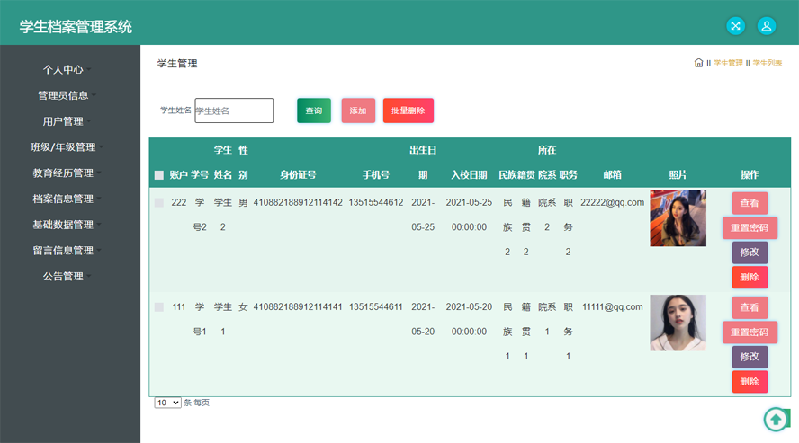Image resolution: width=799 pixels, height=443 pixels.
Task: Expand the 个人中心 sidebar menu
Action: [65, 69]
